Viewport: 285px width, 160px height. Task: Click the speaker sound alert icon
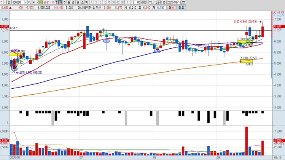point(34,2)
